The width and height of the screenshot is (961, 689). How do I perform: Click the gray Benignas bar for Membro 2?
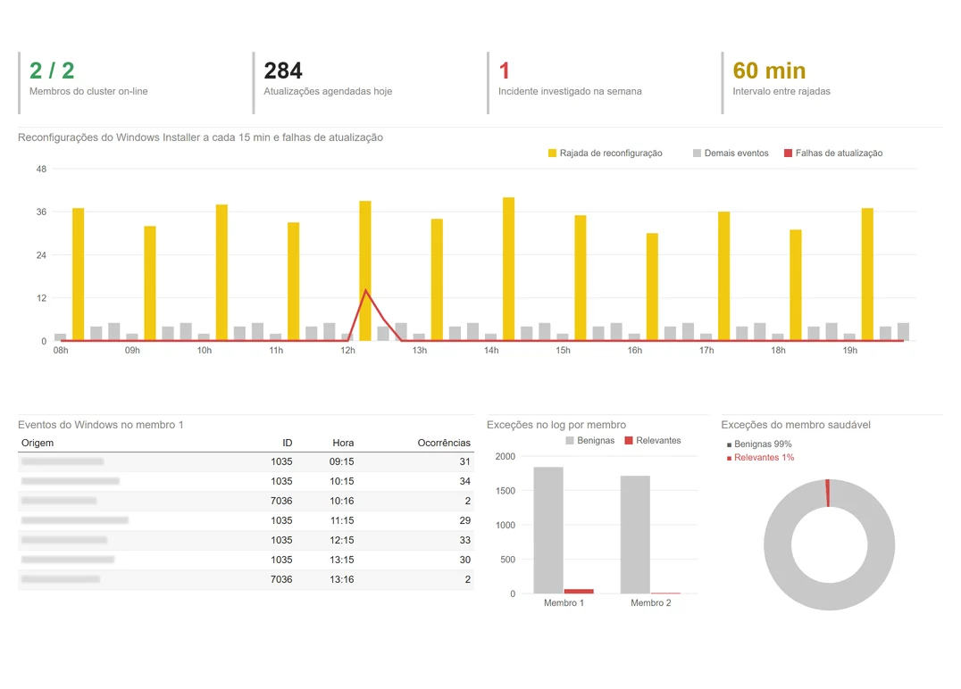(x=636, y=535)
